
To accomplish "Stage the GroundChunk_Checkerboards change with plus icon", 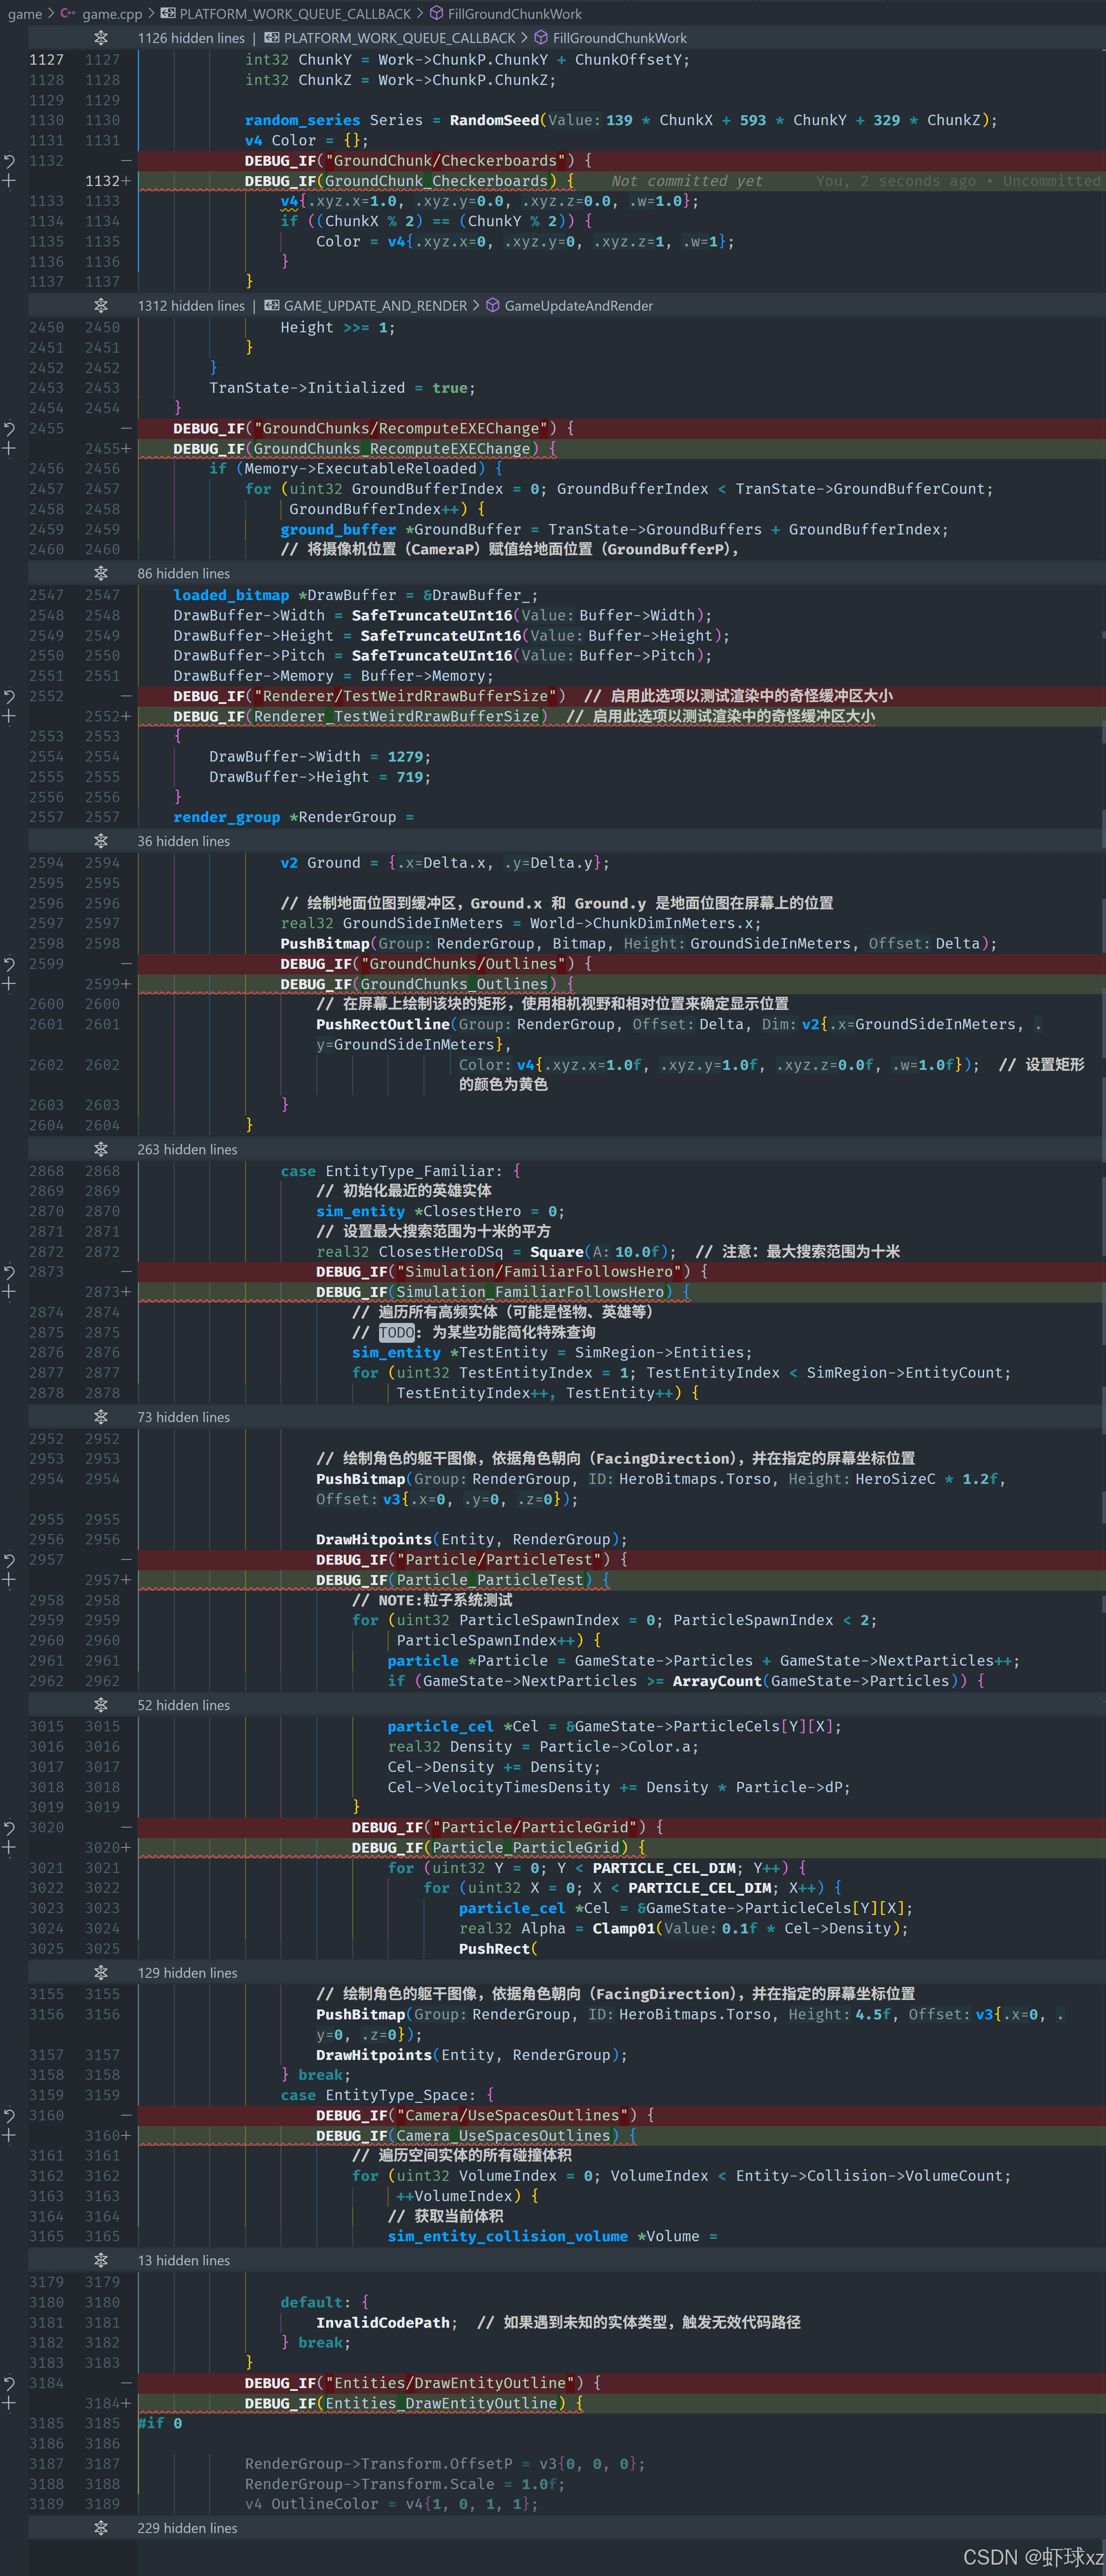I will [9, 181].
